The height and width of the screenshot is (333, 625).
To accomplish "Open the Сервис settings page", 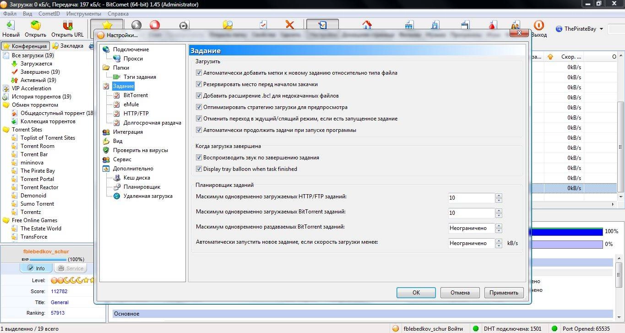I will click(x=122, y=159).
